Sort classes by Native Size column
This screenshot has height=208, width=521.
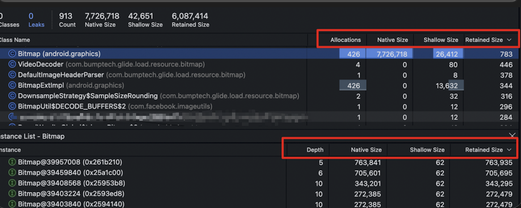pyautogui.click(x=392, y=40)
